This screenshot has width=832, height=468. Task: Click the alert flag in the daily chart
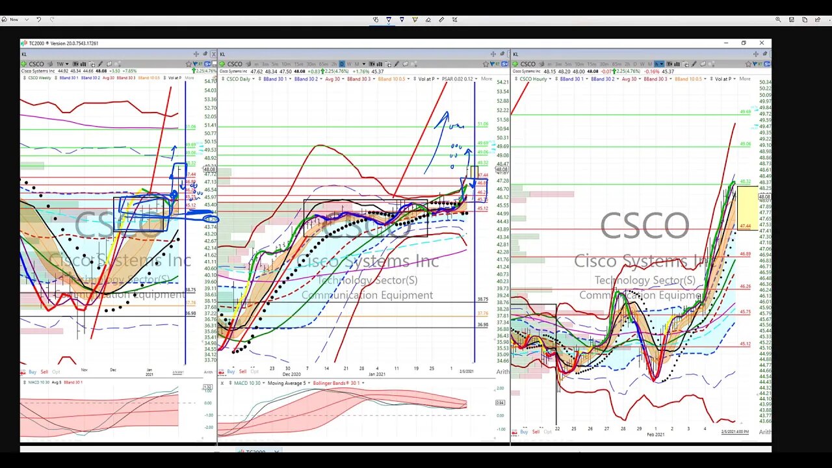(492, 64)
